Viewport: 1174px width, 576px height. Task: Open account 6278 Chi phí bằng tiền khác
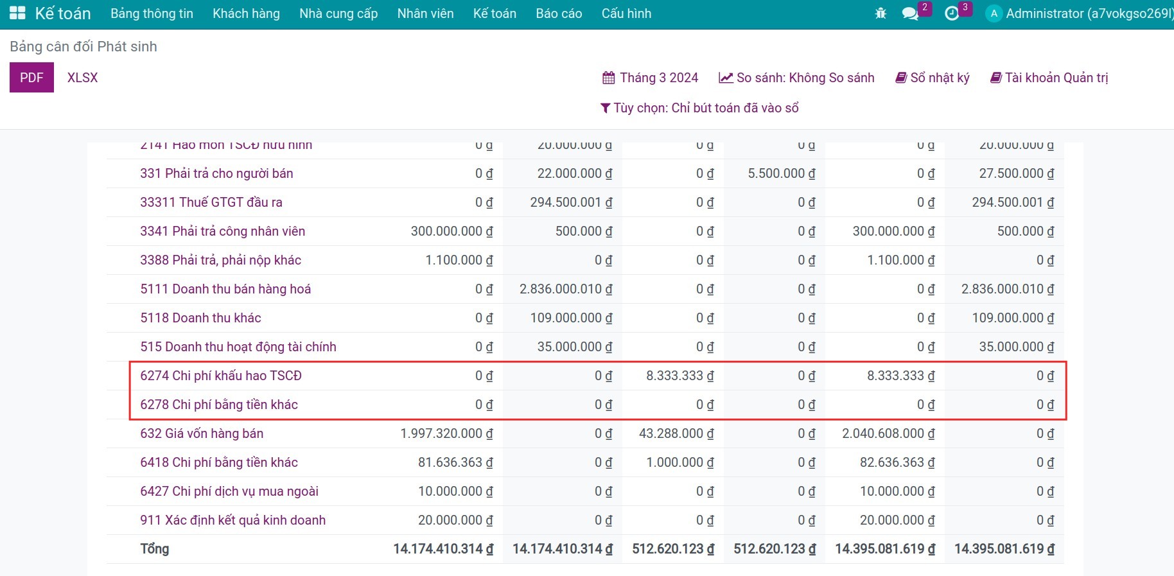tap(219, 405)
